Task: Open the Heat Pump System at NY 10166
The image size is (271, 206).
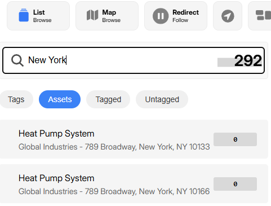Action: click(x=134, y=184)
